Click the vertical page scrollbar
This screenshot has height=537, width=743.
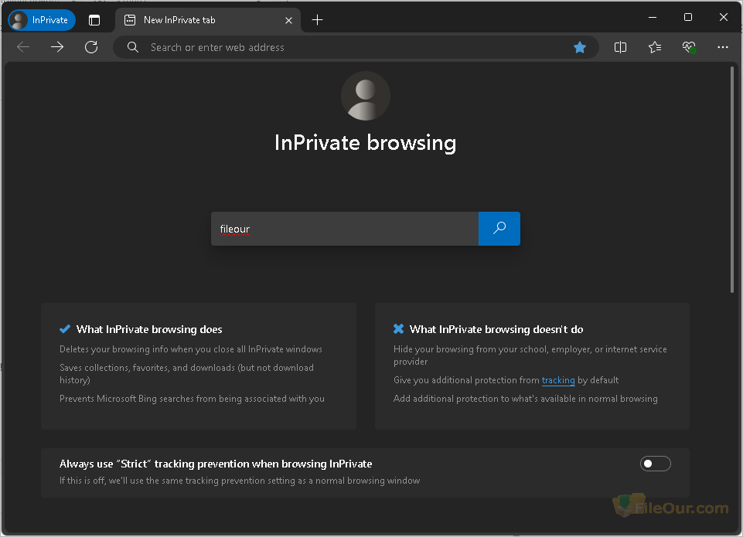(732, 179)
